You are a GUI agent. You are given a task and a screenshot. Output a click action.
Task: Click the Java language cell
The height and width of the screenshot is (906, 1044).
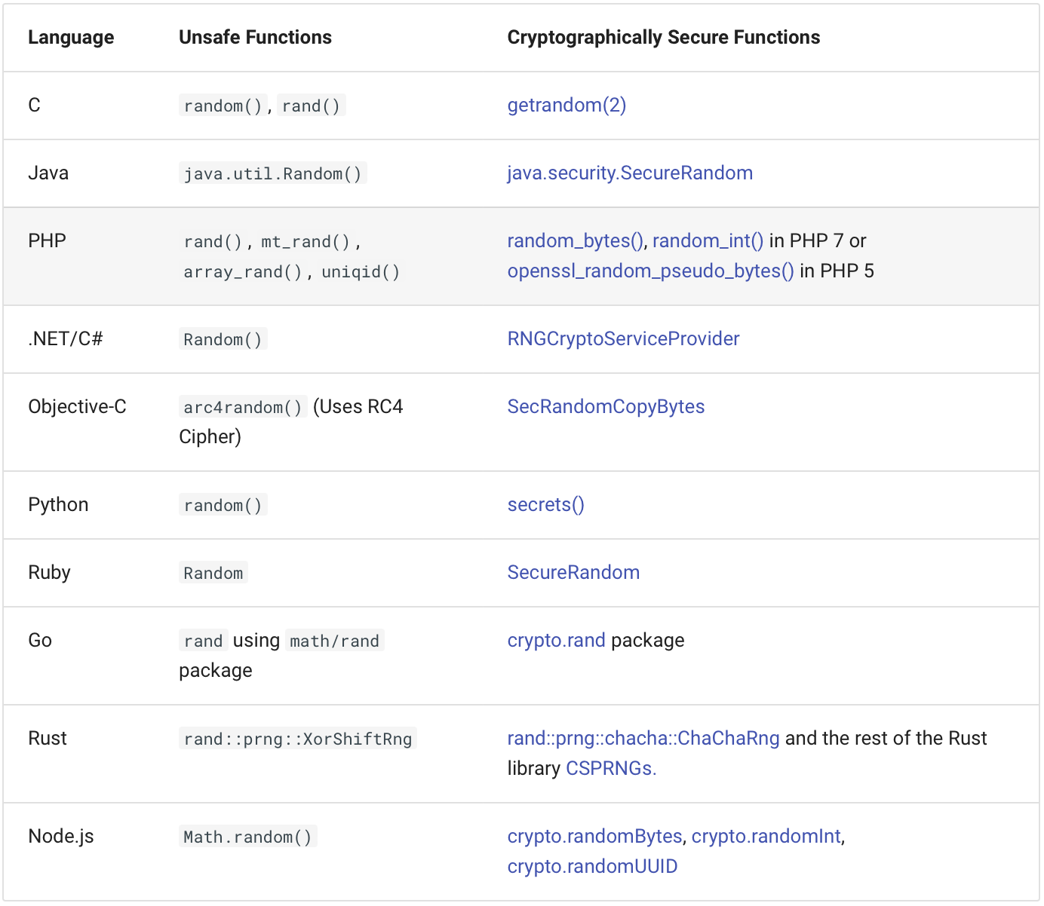(x=48, y=173)
